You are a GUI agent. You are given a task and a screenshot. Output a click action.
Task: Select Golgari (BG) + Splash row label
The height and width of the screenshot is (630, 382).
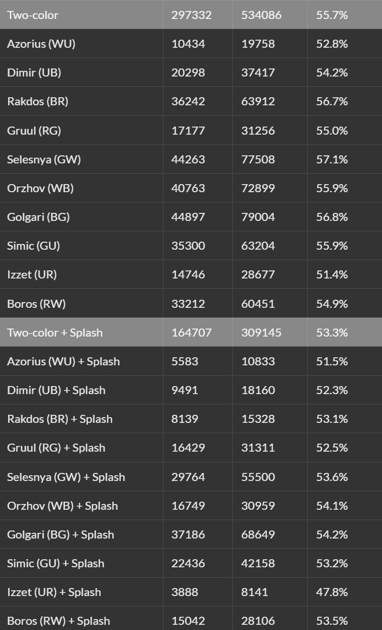pos(60,534)
